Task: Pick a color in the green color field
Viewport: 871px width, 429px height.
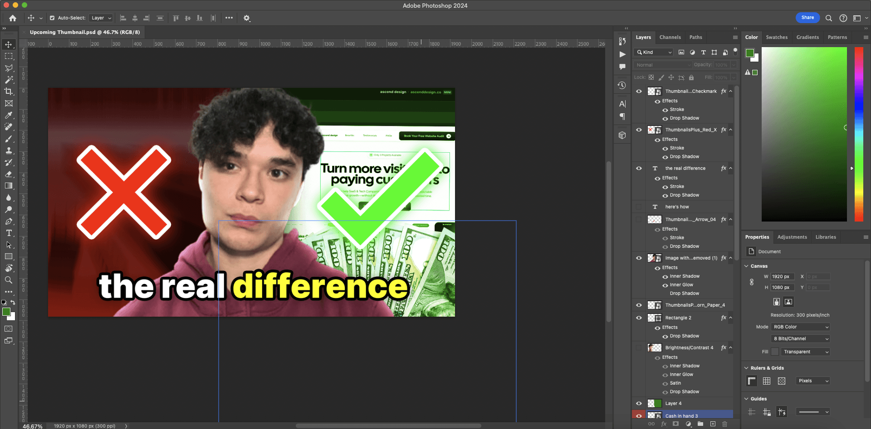Action: tap(804, 134)
